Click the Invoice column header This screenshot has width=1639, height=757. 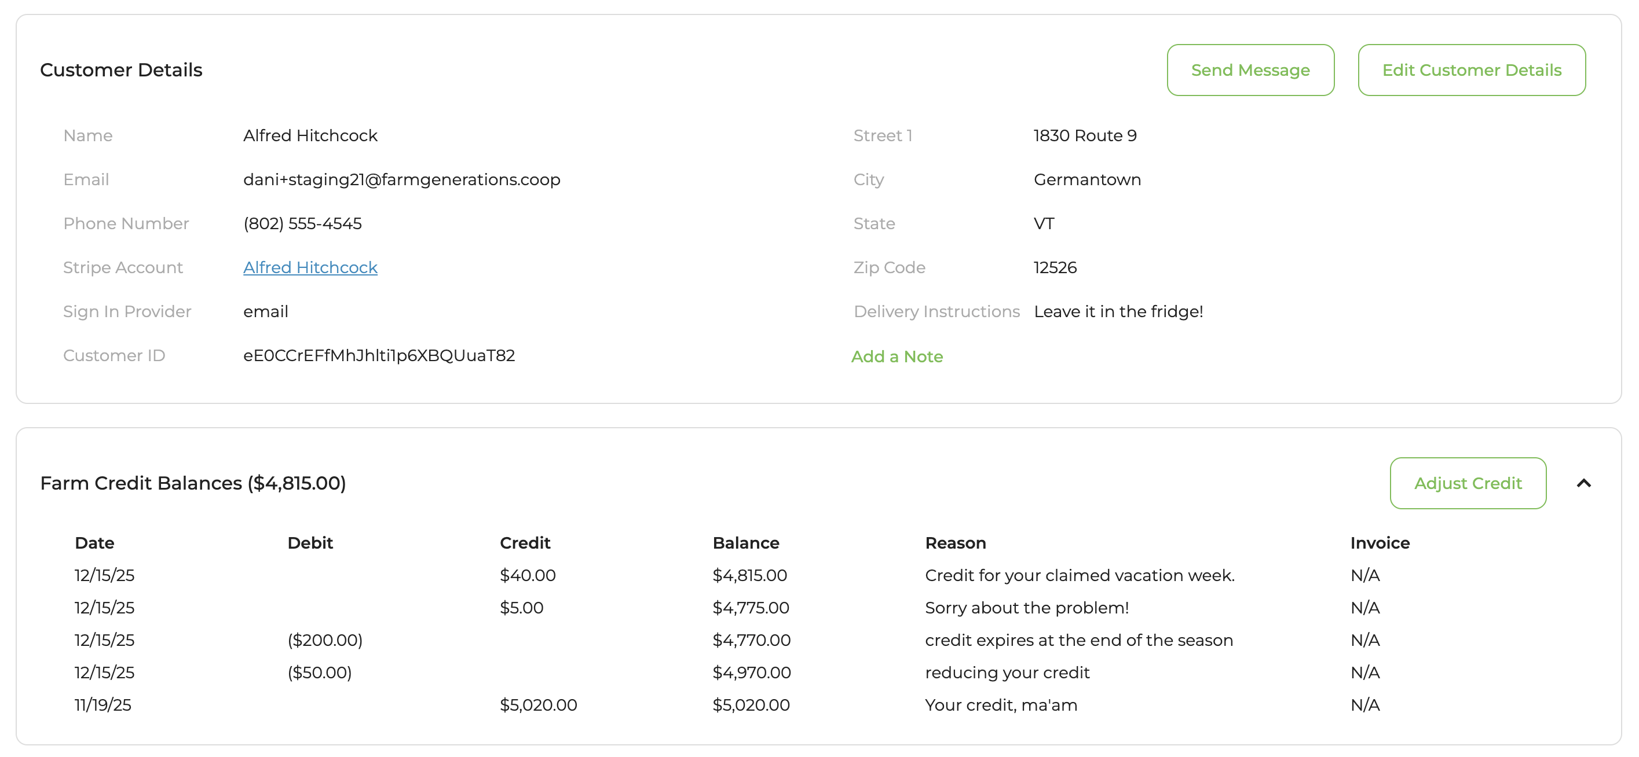pyautogui.click(x=1380, y=543)
